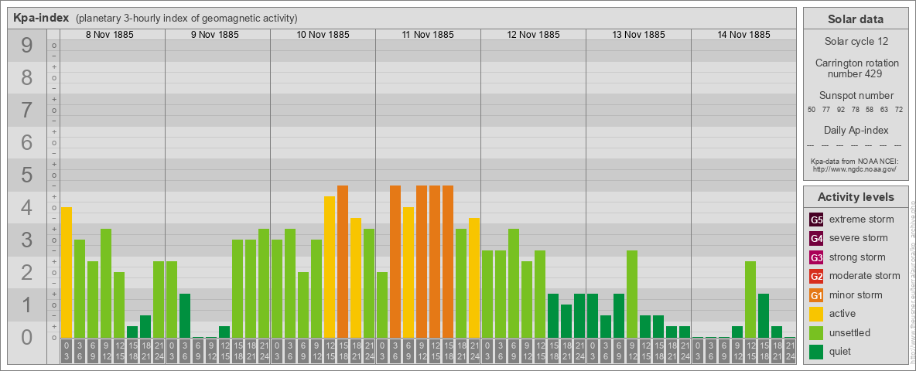Click sunspot number value 63
The width and height of the screenshot is (916, 371).
click(884, 109)
